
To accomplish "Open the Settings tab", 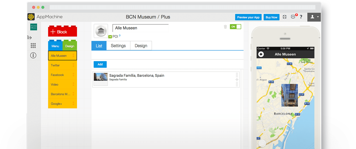I will (x=118, y=46).
